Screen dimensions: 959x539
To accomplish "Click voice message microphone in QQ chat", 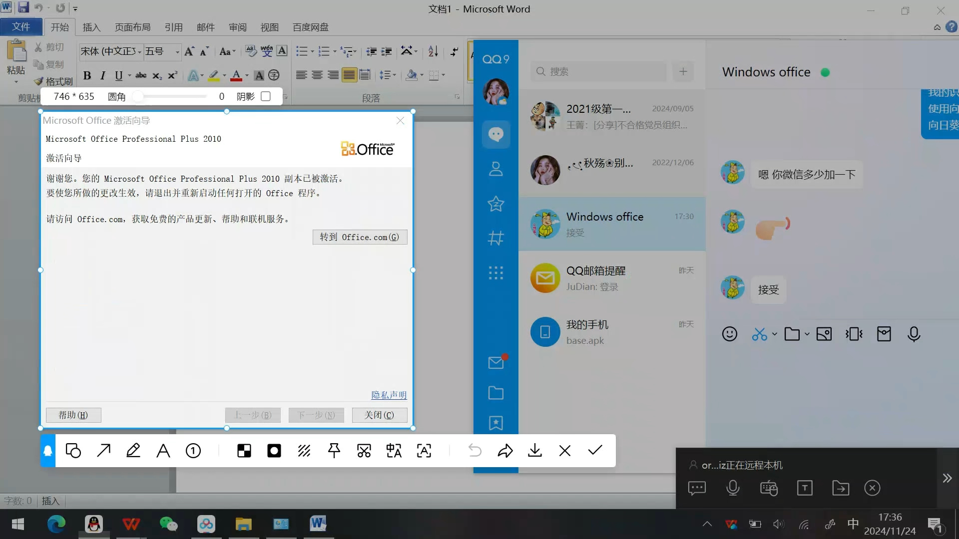I will click(x=914, y=334).
